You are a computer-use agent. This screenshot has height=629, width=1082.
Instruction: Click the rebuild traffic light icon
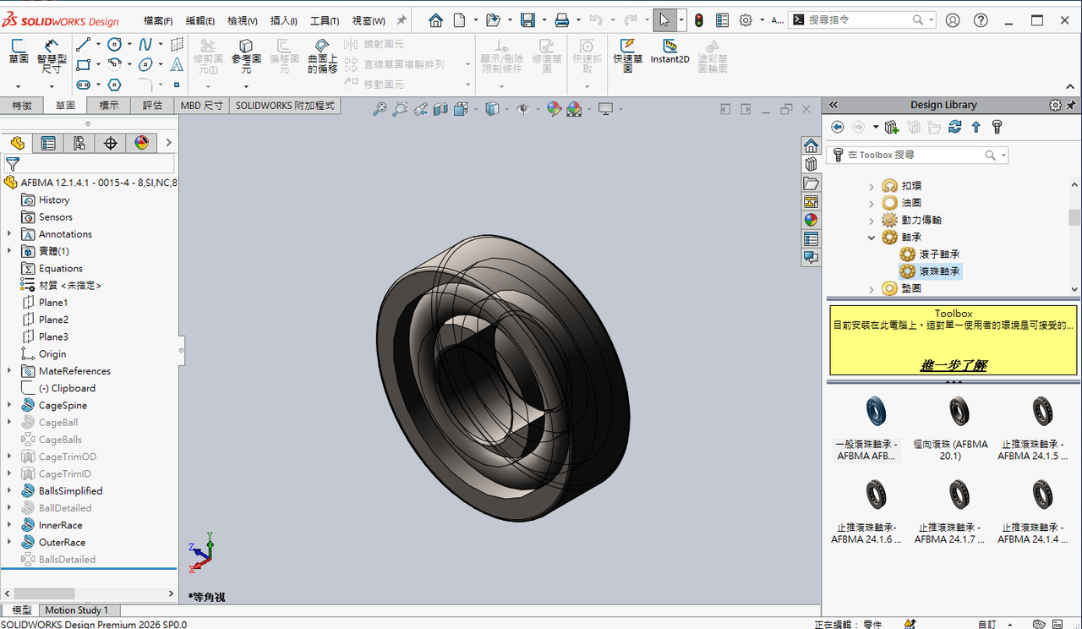(x=698, y=20)
